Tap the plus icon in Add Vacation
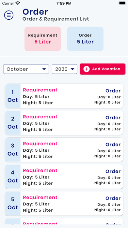The image size is (128, 228). tap(87, 69)
